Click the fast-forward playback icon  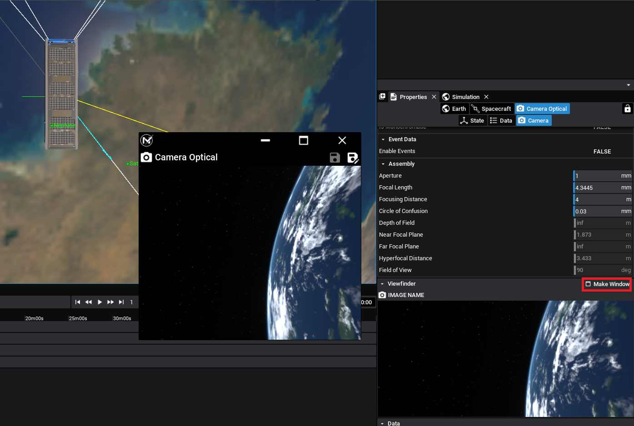click(x=110, y=302)
